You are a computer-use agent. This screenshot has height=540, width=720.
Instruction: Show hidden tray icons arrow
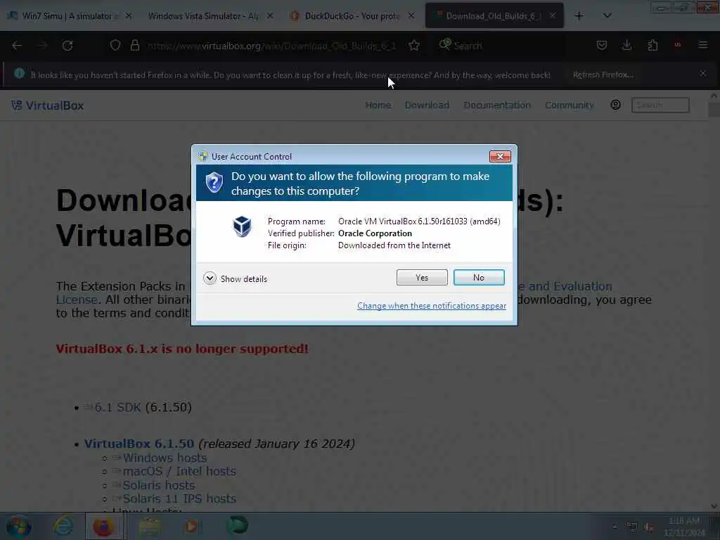[x=615, y=527]
